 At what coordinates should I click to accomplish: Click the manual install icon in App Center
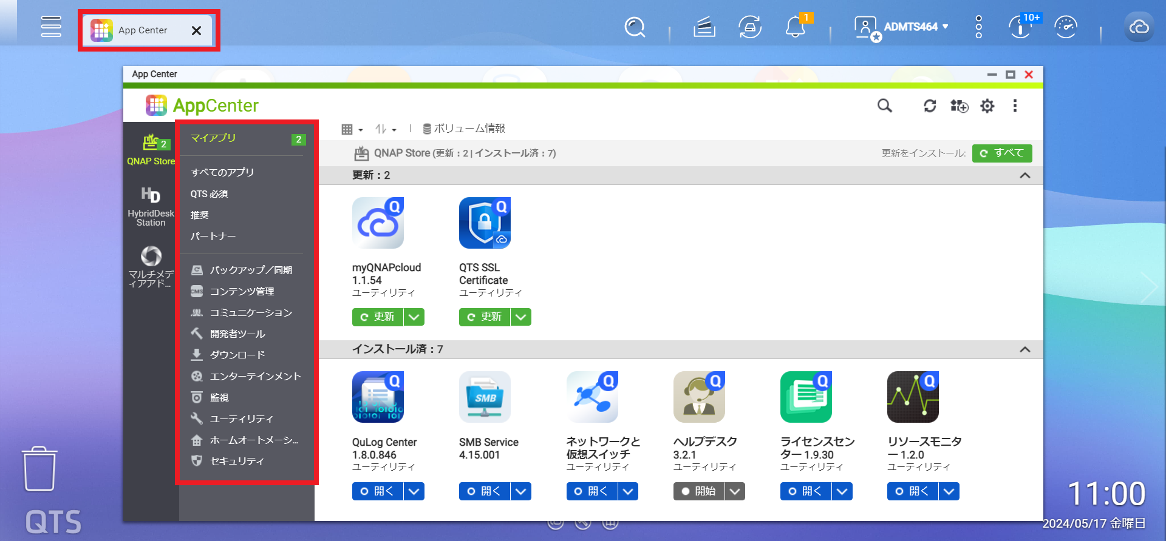[959, 106]
